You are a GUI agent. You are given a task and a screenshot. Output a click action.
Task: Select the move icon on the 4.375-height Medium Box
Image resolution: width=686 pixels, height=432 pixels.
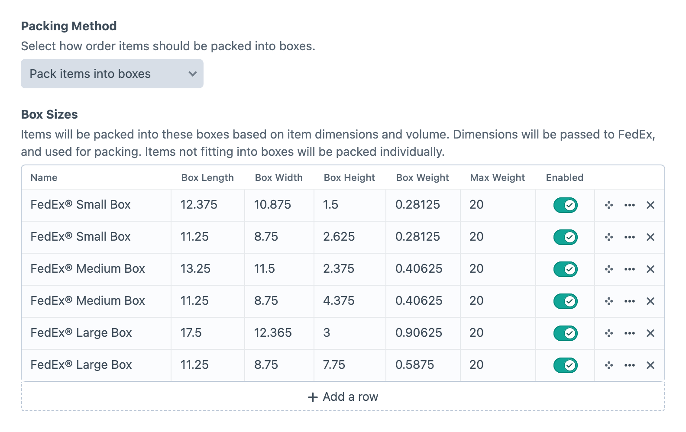pyautogui.click(x=609, y=301)
